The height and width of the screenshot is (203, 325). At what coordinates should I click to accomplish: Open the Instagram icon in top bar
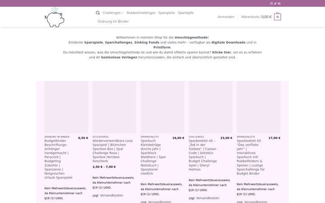click(271, 4)
